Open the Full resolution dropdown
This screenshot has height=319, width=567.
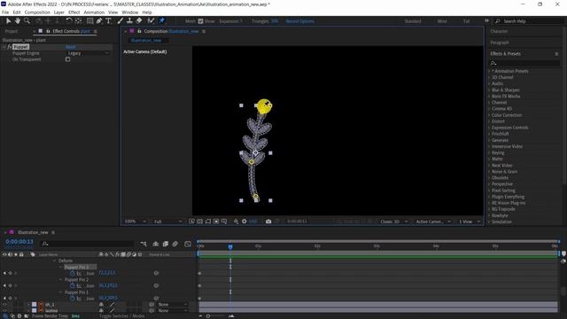168,222
